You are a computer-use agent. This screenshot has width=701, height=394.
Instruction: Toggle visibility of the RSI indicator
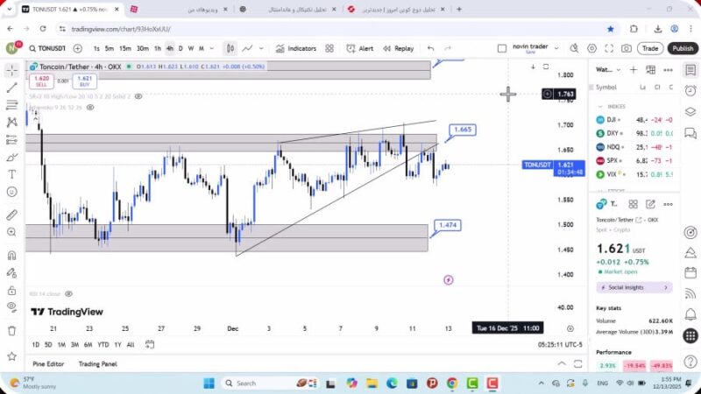[x=68, y=294]
